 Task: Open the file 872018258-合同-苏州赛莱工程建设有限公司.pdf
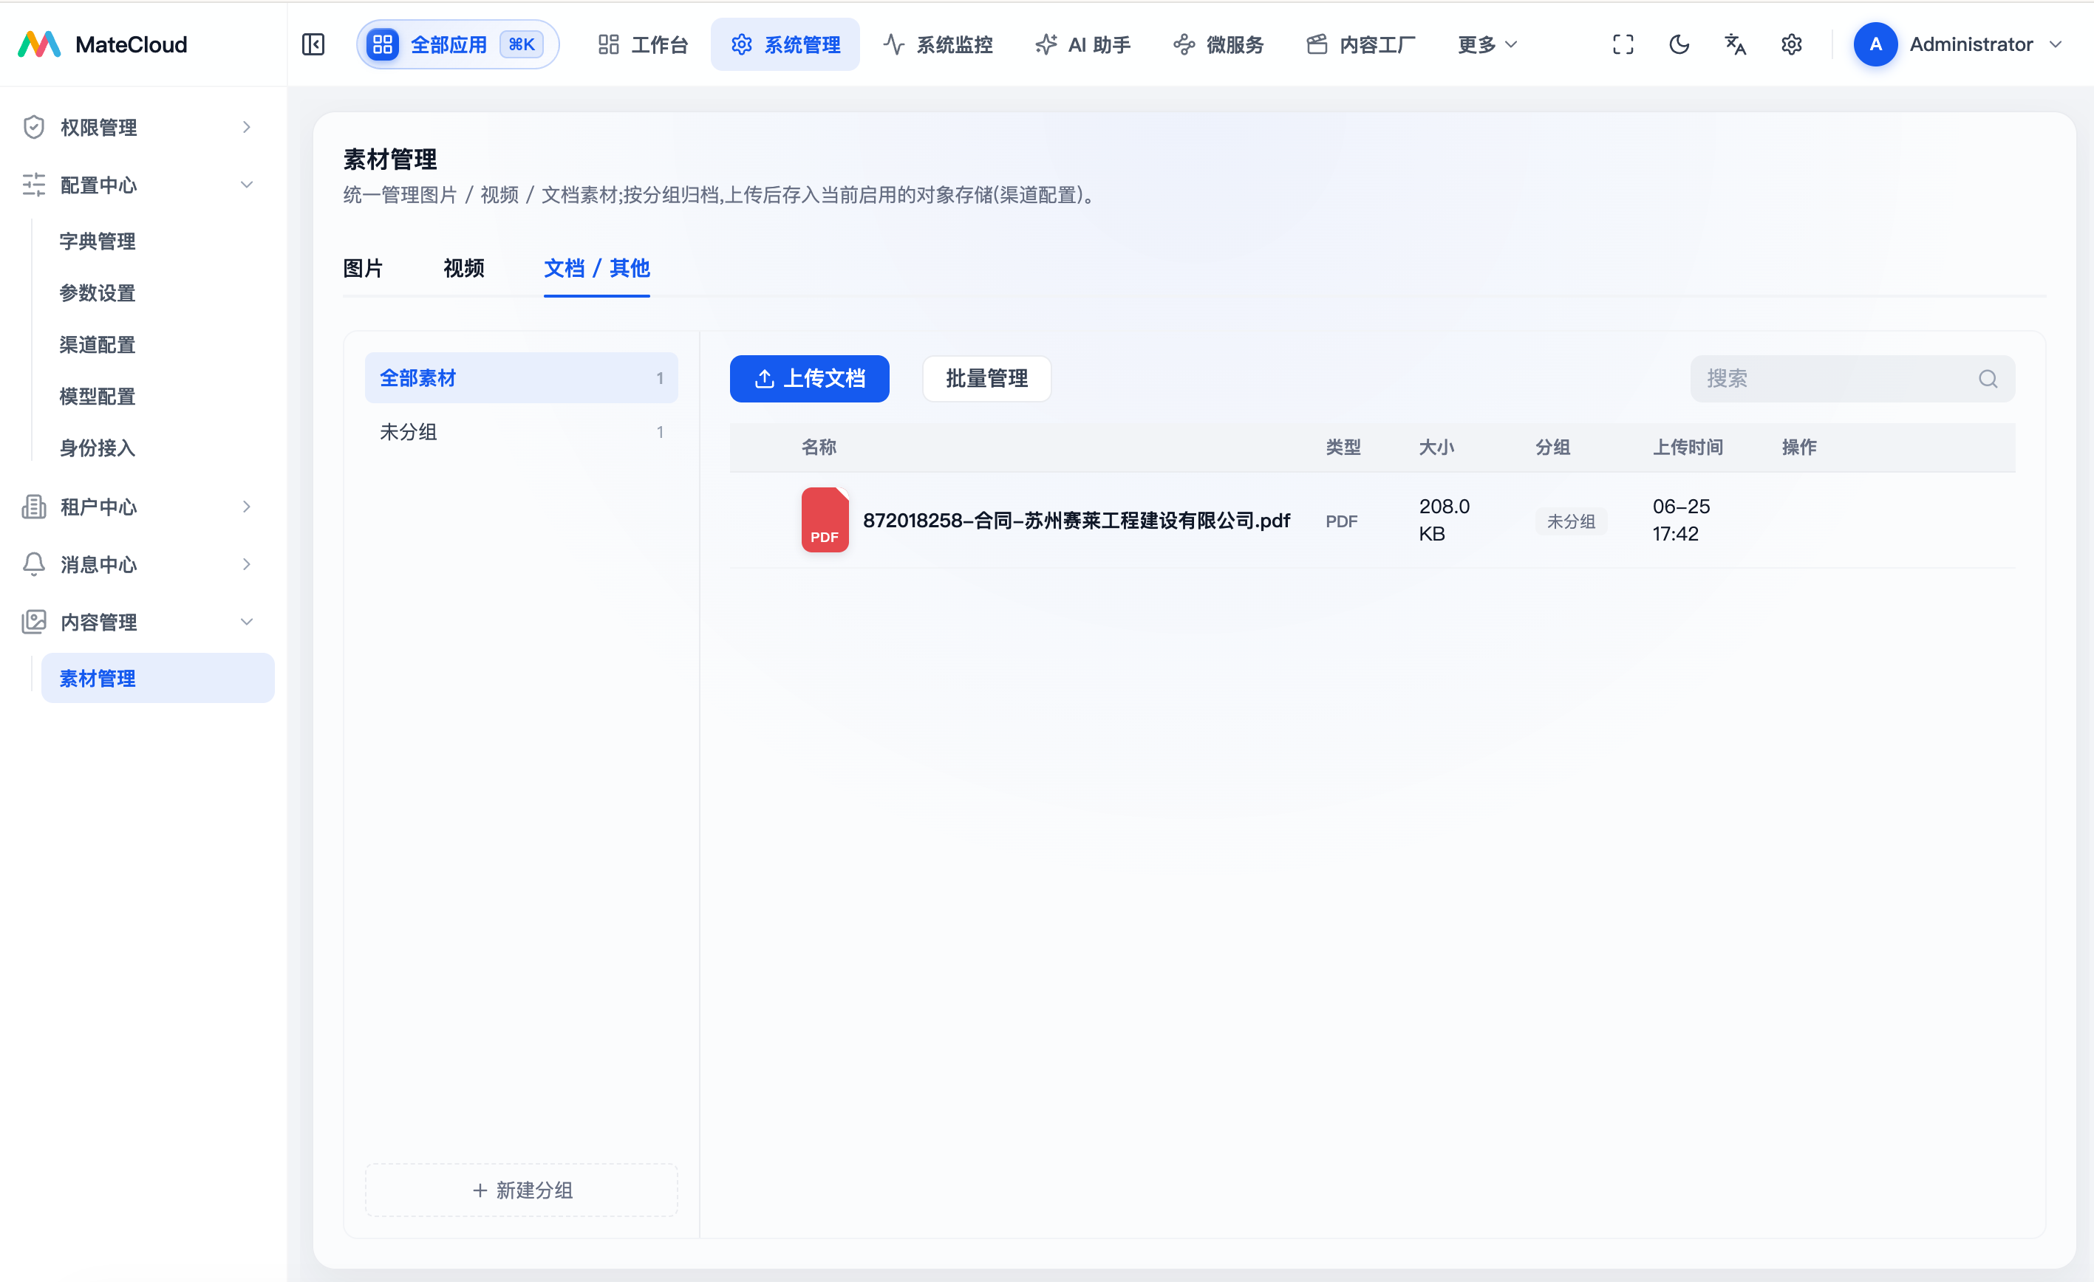pyautogui.click(x=1076, y=520)
